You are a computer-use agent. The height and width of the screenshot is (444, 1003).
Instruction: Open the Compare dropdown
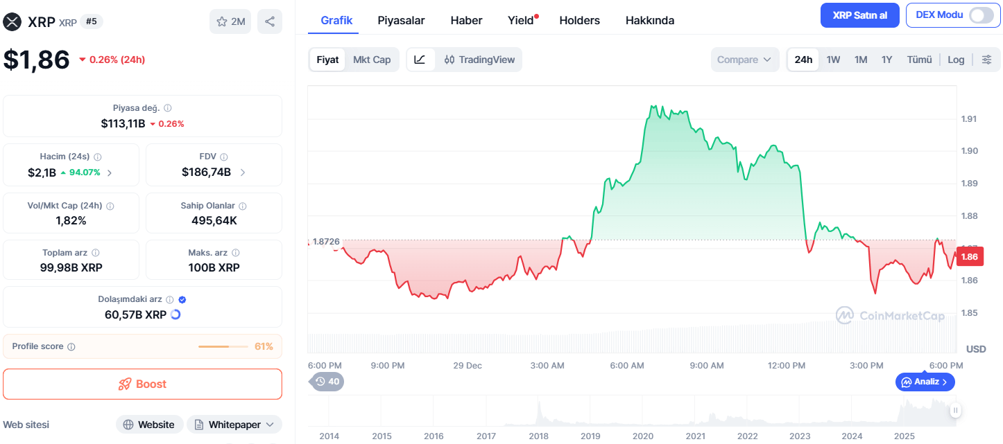(744, 60)
